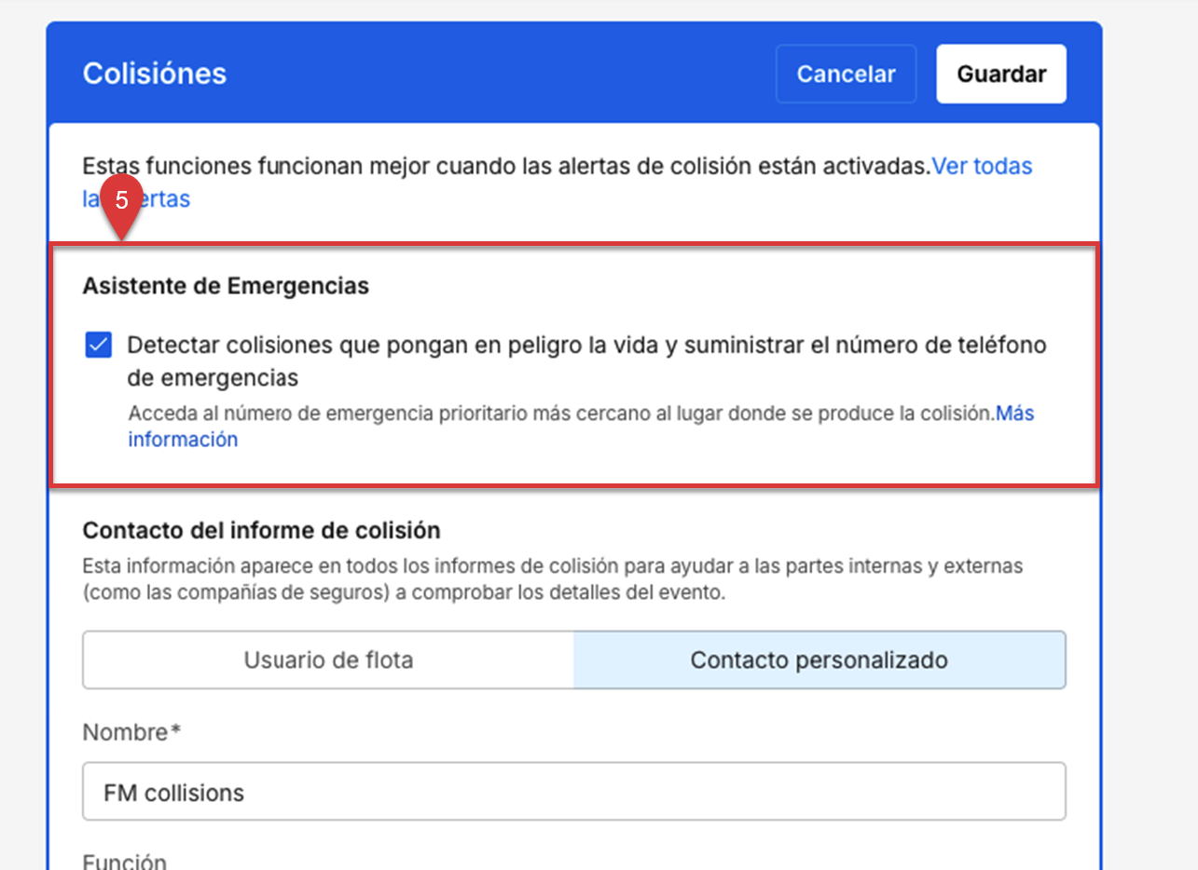Click the Acceda al número de emergencia helper text
1198x870 pixels.
(x=561, y=414)
